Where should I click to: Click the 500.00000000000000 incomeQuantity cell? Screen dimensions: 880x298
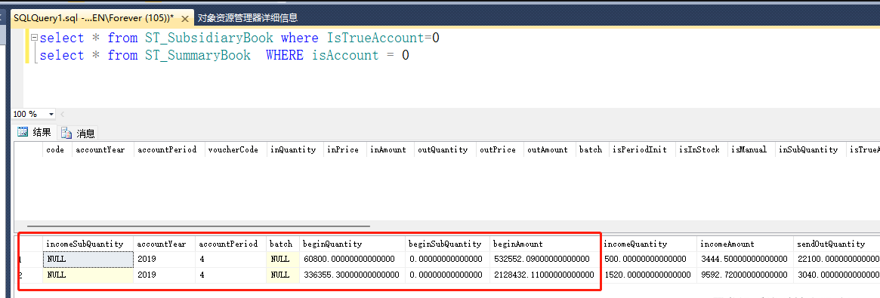pos(649,260)
